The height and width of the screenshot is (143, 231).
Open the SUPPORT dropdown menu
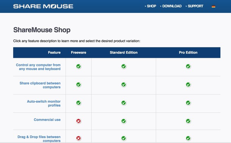195,6
